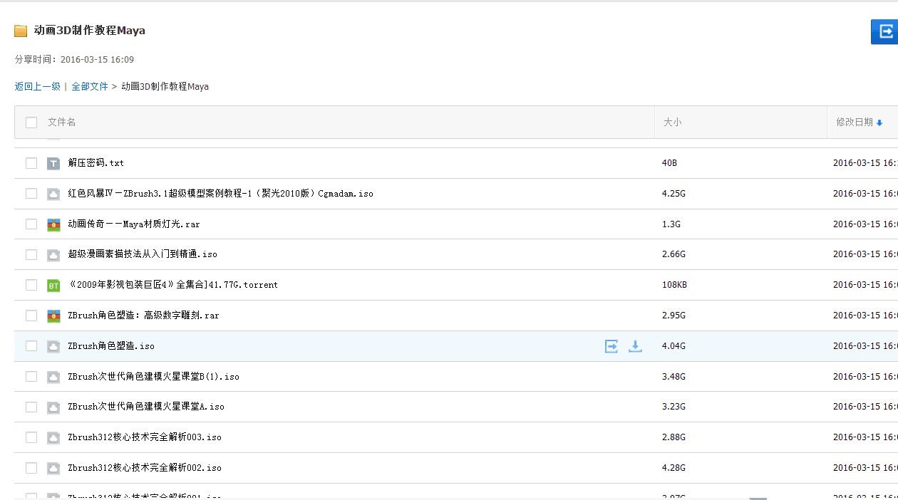Tick the checkbox for 火星课堂A.iso
Image resolution: width=898 pixels, height=500 pixels.
[x=31, y=407]
